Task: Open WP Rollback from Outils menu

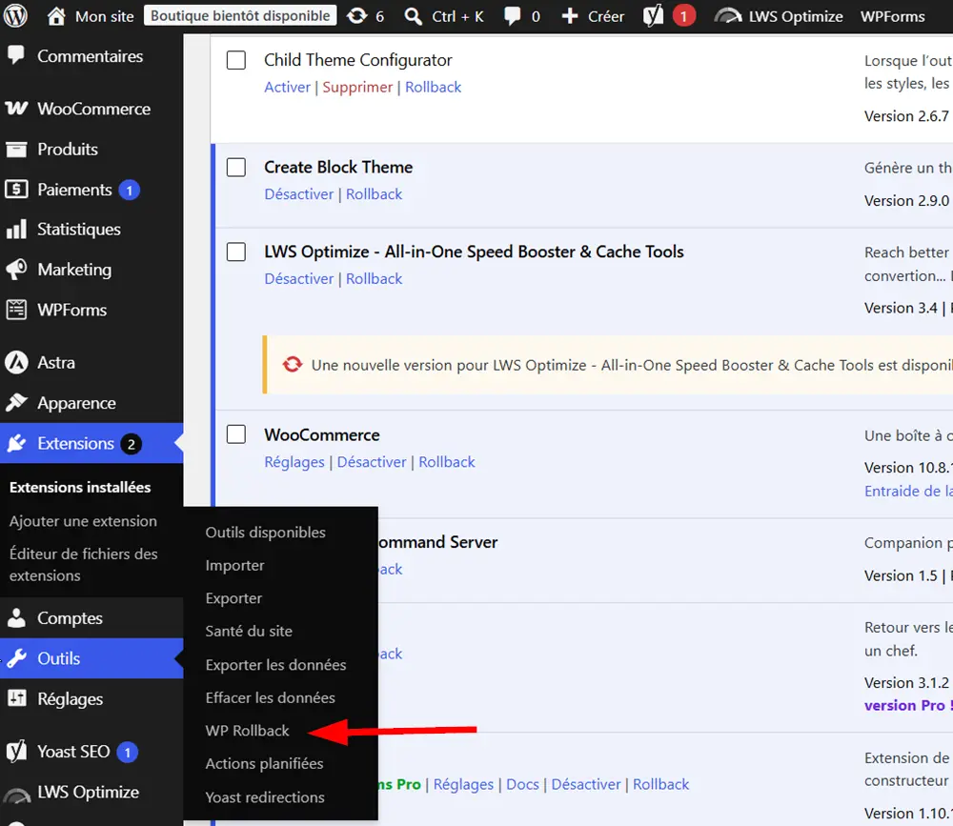Action: [x=248, y=731]
